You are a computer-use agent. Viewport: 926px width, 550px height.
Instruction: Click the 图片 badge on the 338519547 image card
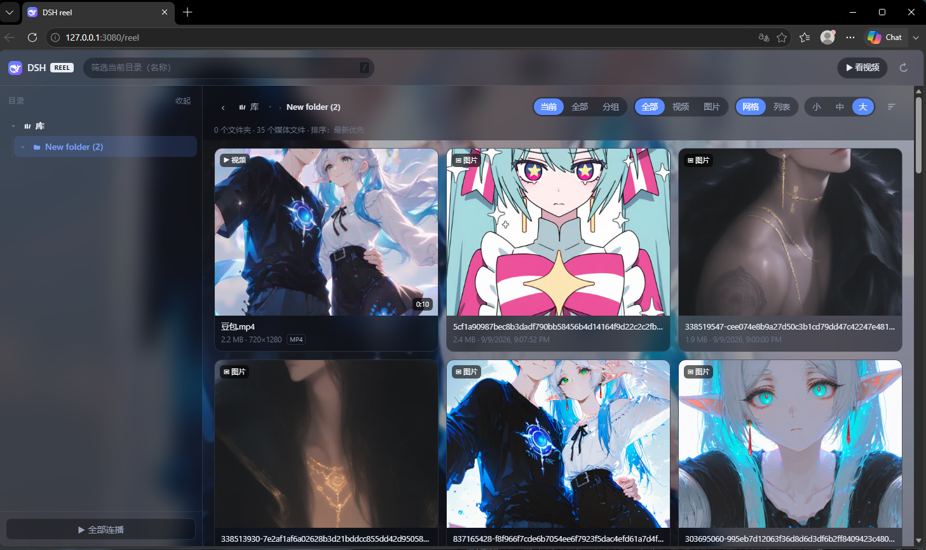[x=698, y=160]
